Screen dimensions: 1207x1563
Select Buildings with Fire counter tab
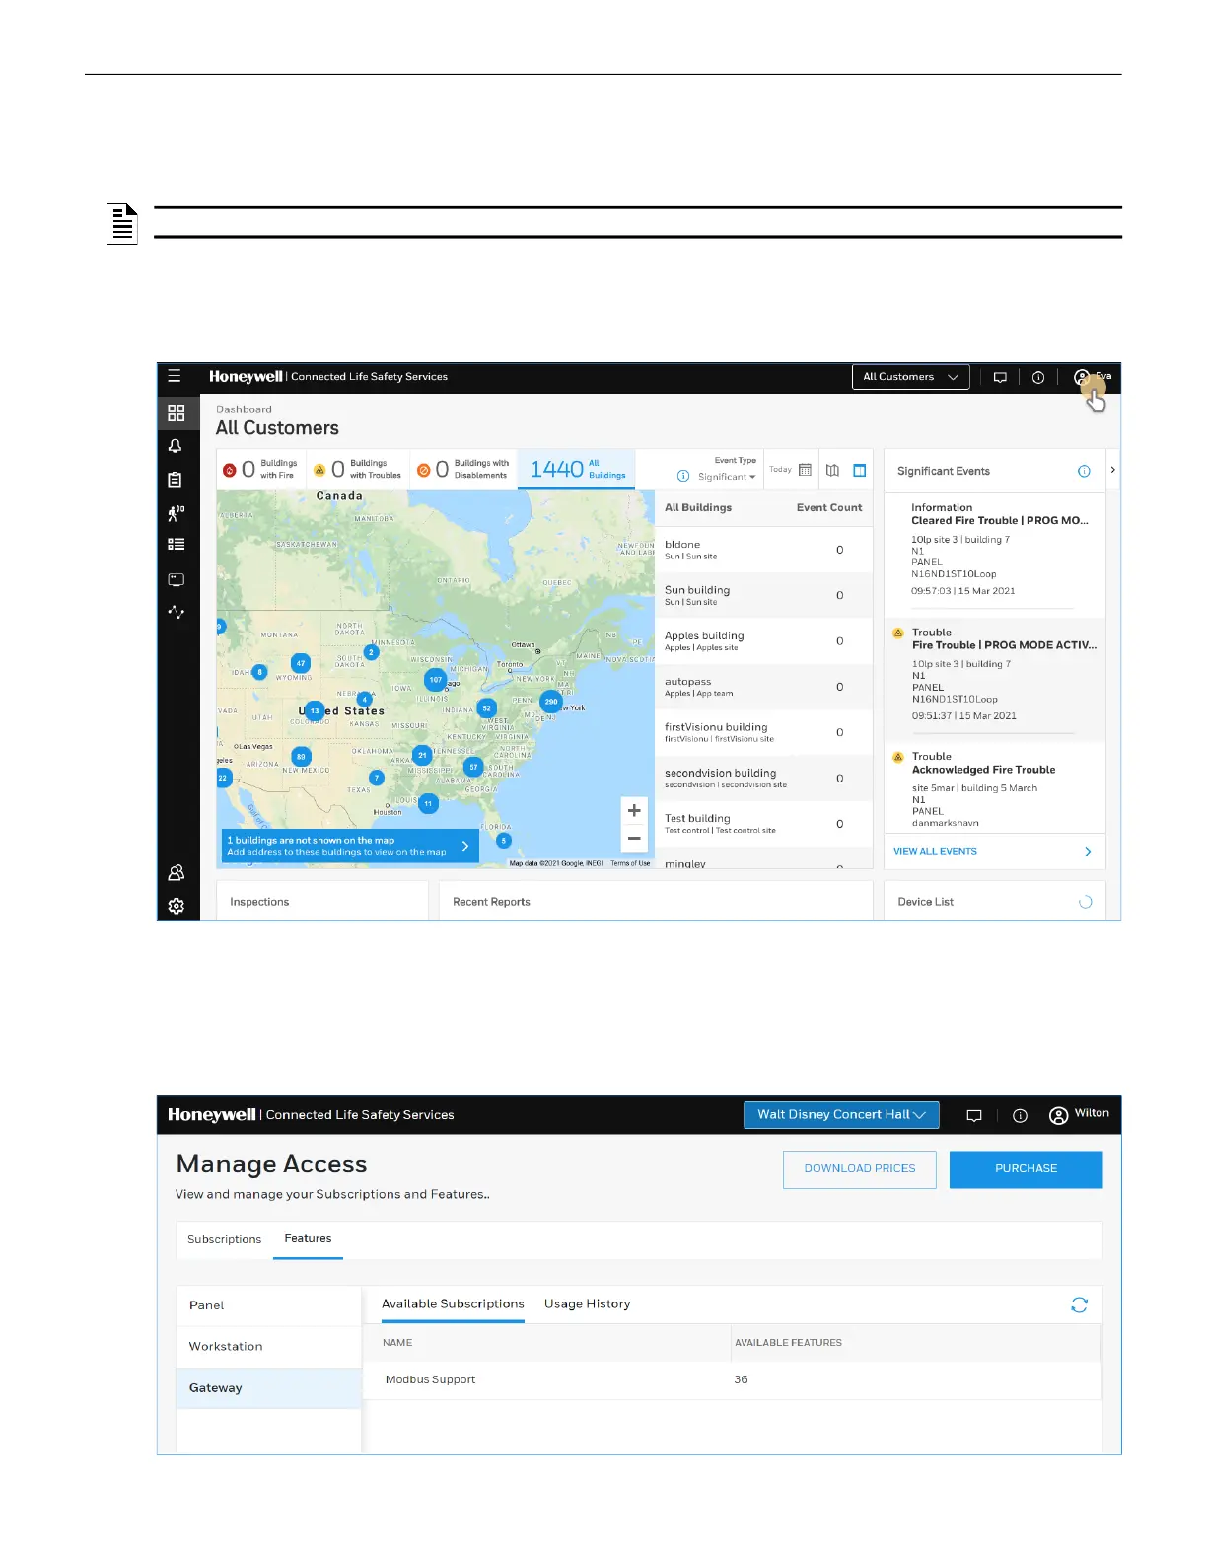tap(260, 469)
